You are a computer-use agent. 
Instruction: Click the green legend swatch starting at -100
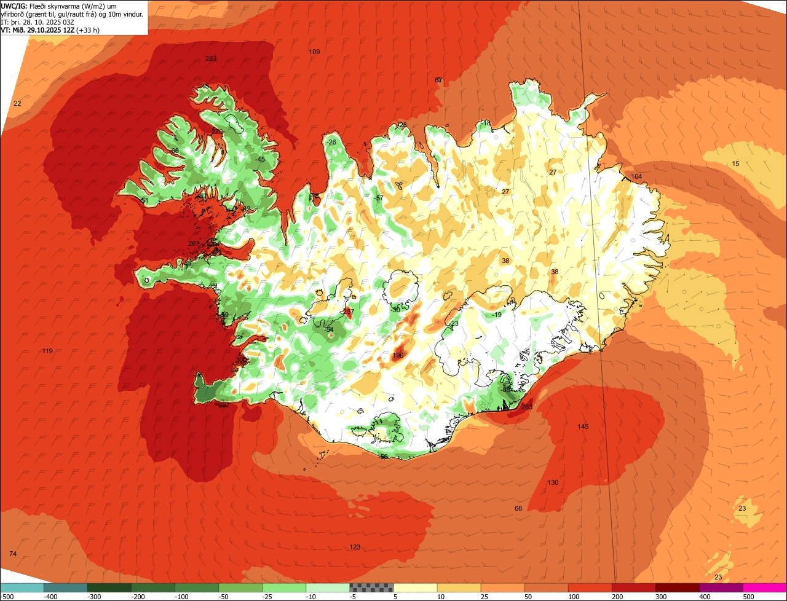196,587
